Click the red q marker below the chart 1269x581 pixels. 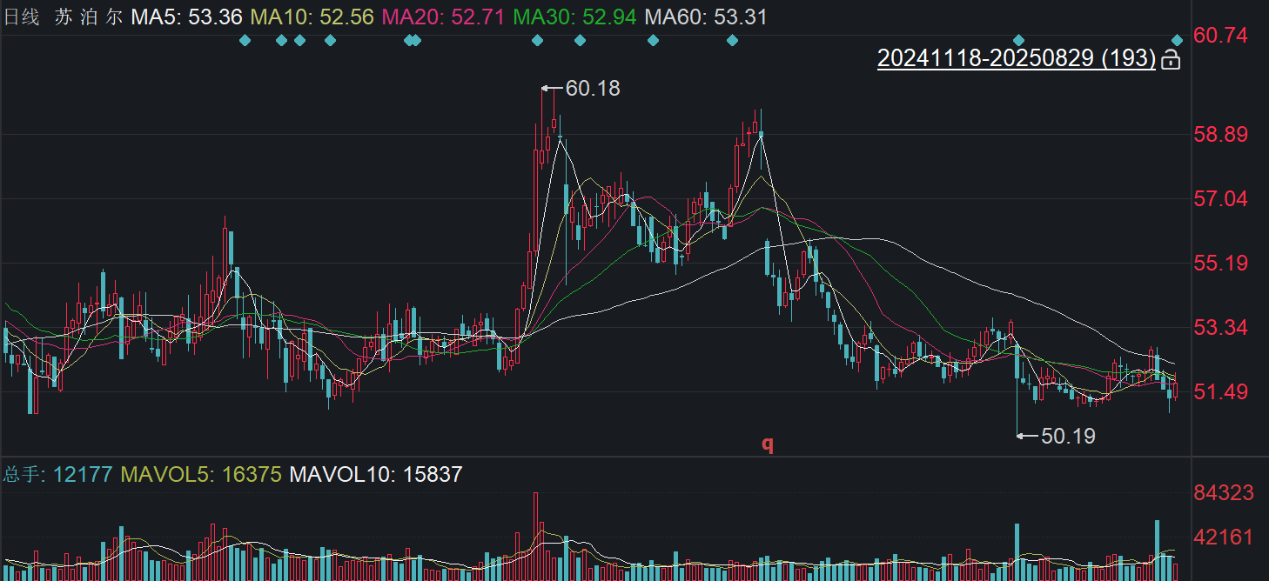[x=768, y=444]
